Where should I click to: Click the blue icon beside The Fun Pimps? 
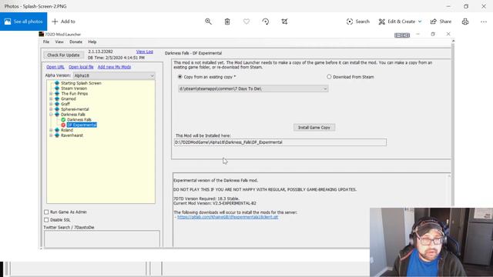click(x=57, y=94)
